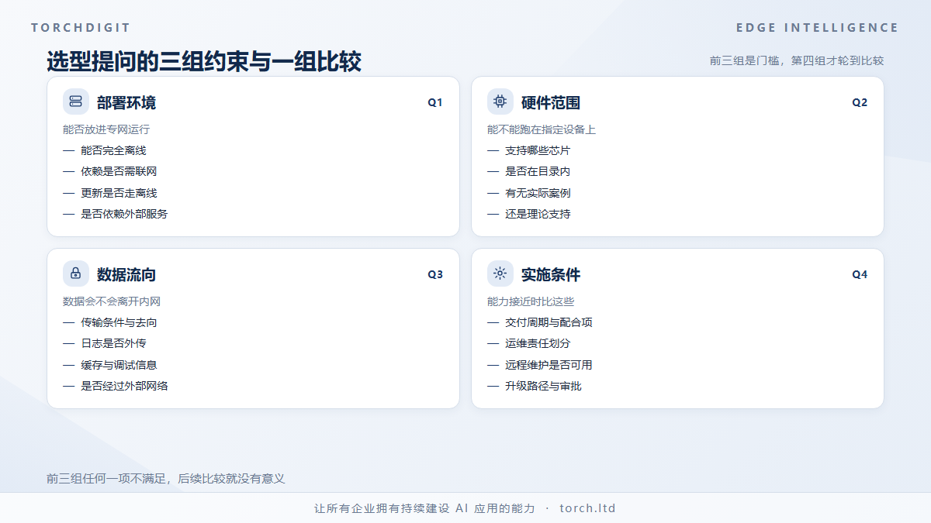This screenshot has height=523, width=931.
Task: Click the EDGE INTELLIGENCE header text
Action: [818, 28]
